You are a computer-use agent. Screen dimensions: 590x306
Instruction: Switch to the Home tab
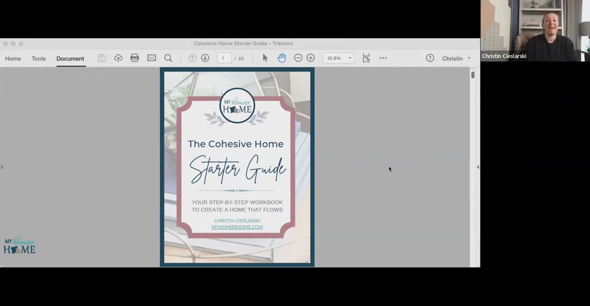coord(13,59)
